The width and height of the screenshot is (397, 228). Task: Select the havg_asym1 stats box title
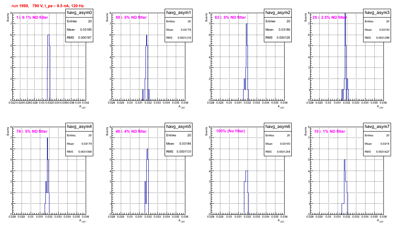coord(179,13)
